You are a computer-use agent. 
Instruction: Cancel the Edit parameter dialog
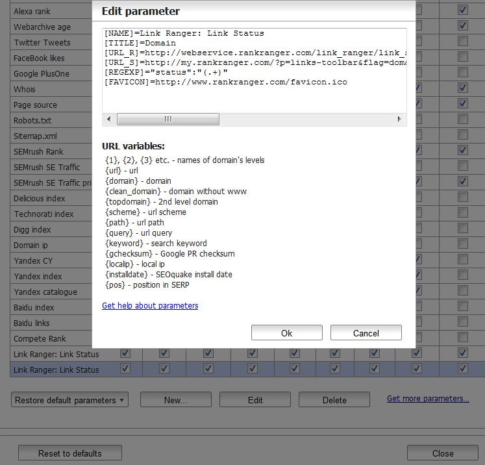coord(366,333)
